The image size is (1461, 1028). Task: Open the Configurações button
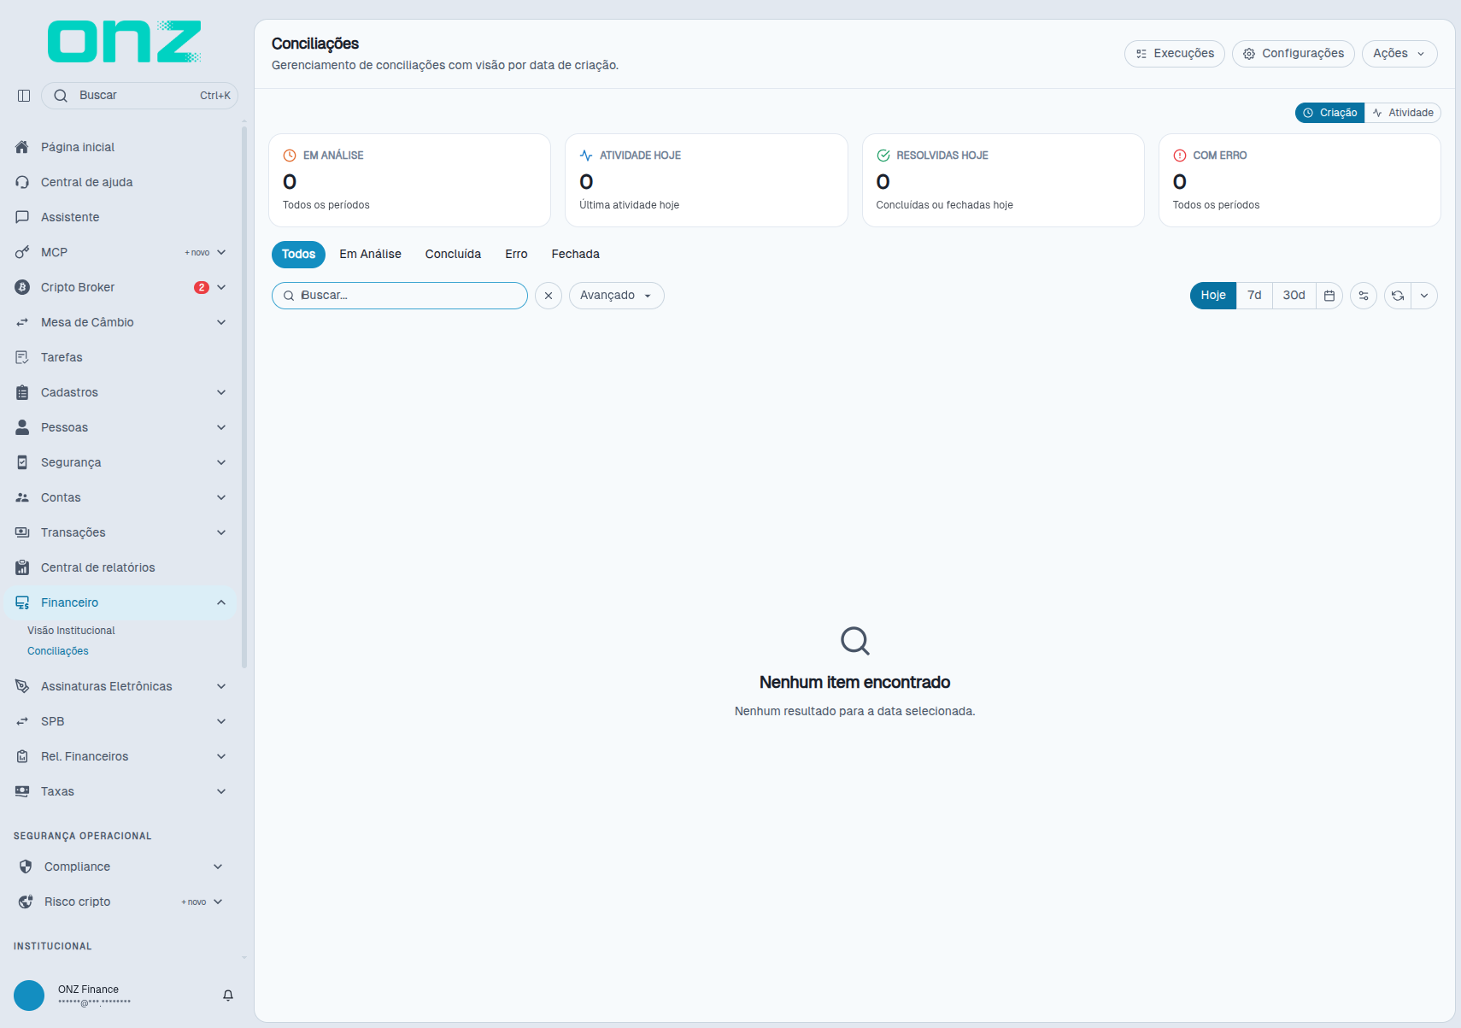(1294, 54)
